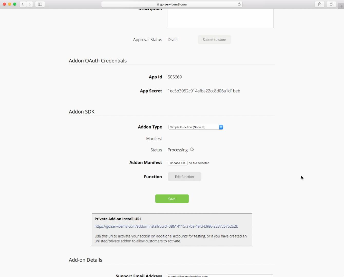344x277 pixels.
Task: Click the Processing spinner icon
Action: click(x=192, y=150)
